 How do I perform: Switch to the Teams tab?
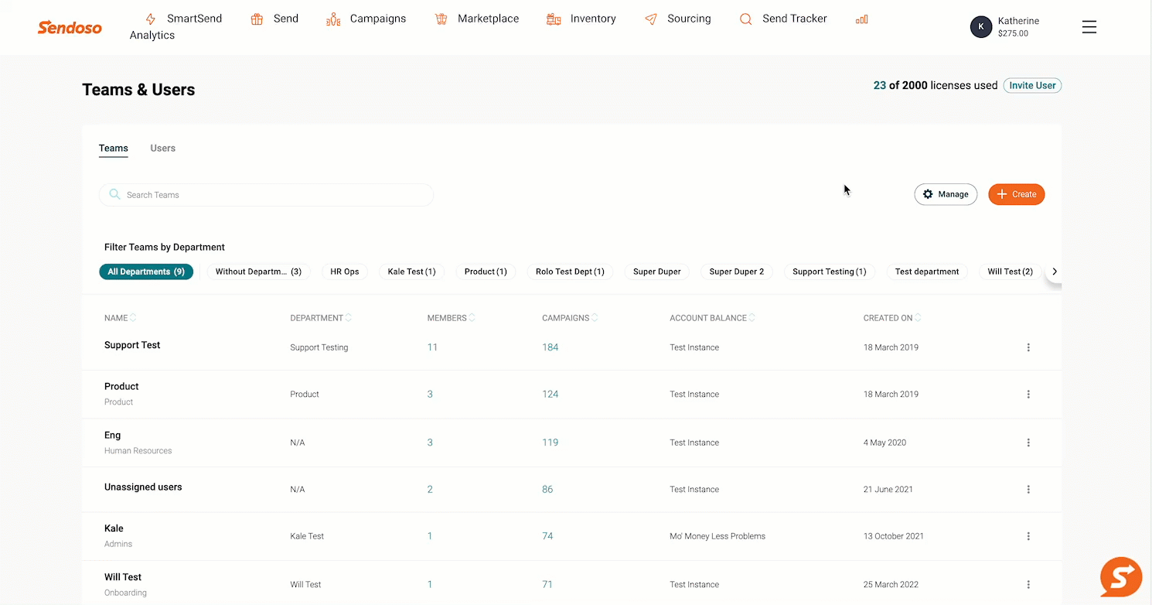(x=114, y=148)
